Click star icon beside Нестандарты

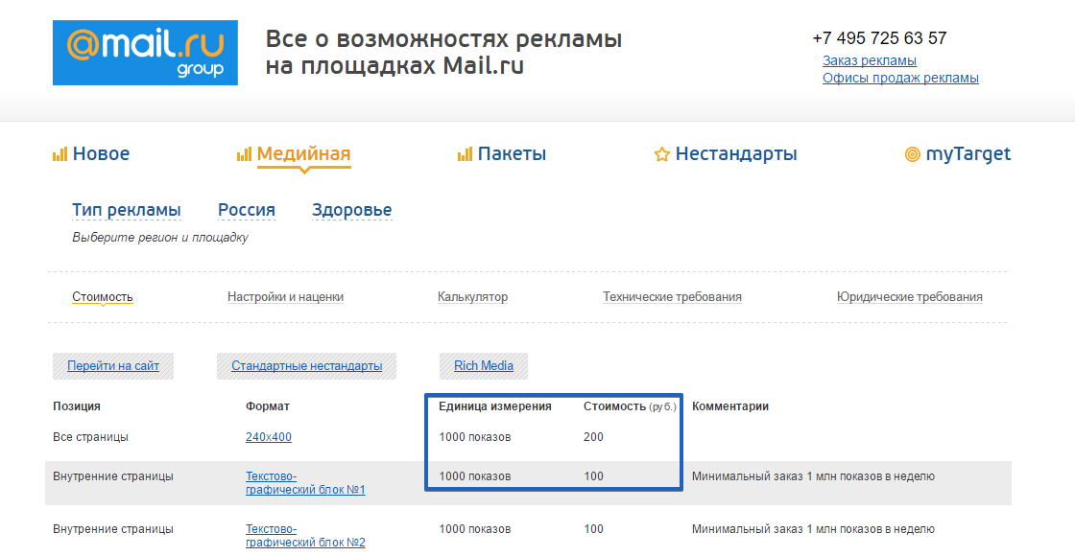[x=661, y=154]
